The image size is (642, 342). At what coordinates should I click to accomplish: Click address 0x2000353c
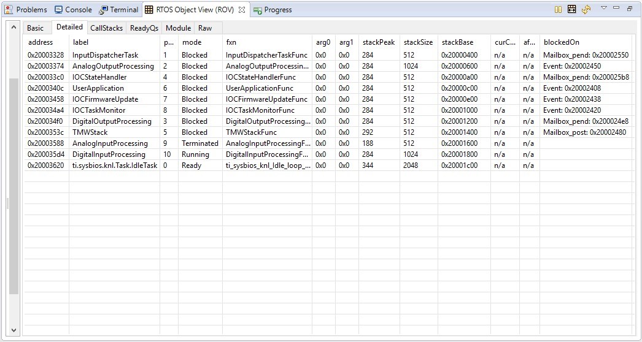pyautogui.click(x=47, y=132)
